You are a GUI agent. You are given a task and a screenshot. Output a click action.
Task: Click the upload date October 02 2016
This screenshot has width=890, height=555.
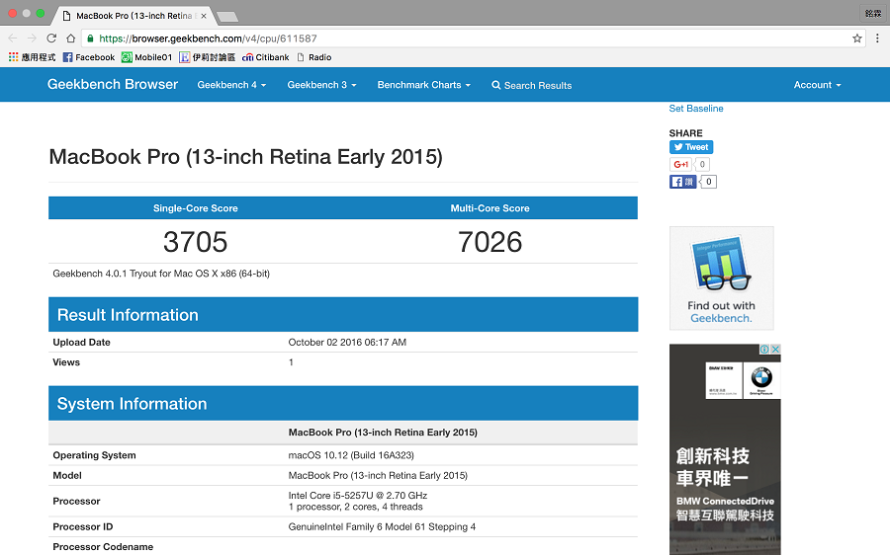click(x=347, y=343)
